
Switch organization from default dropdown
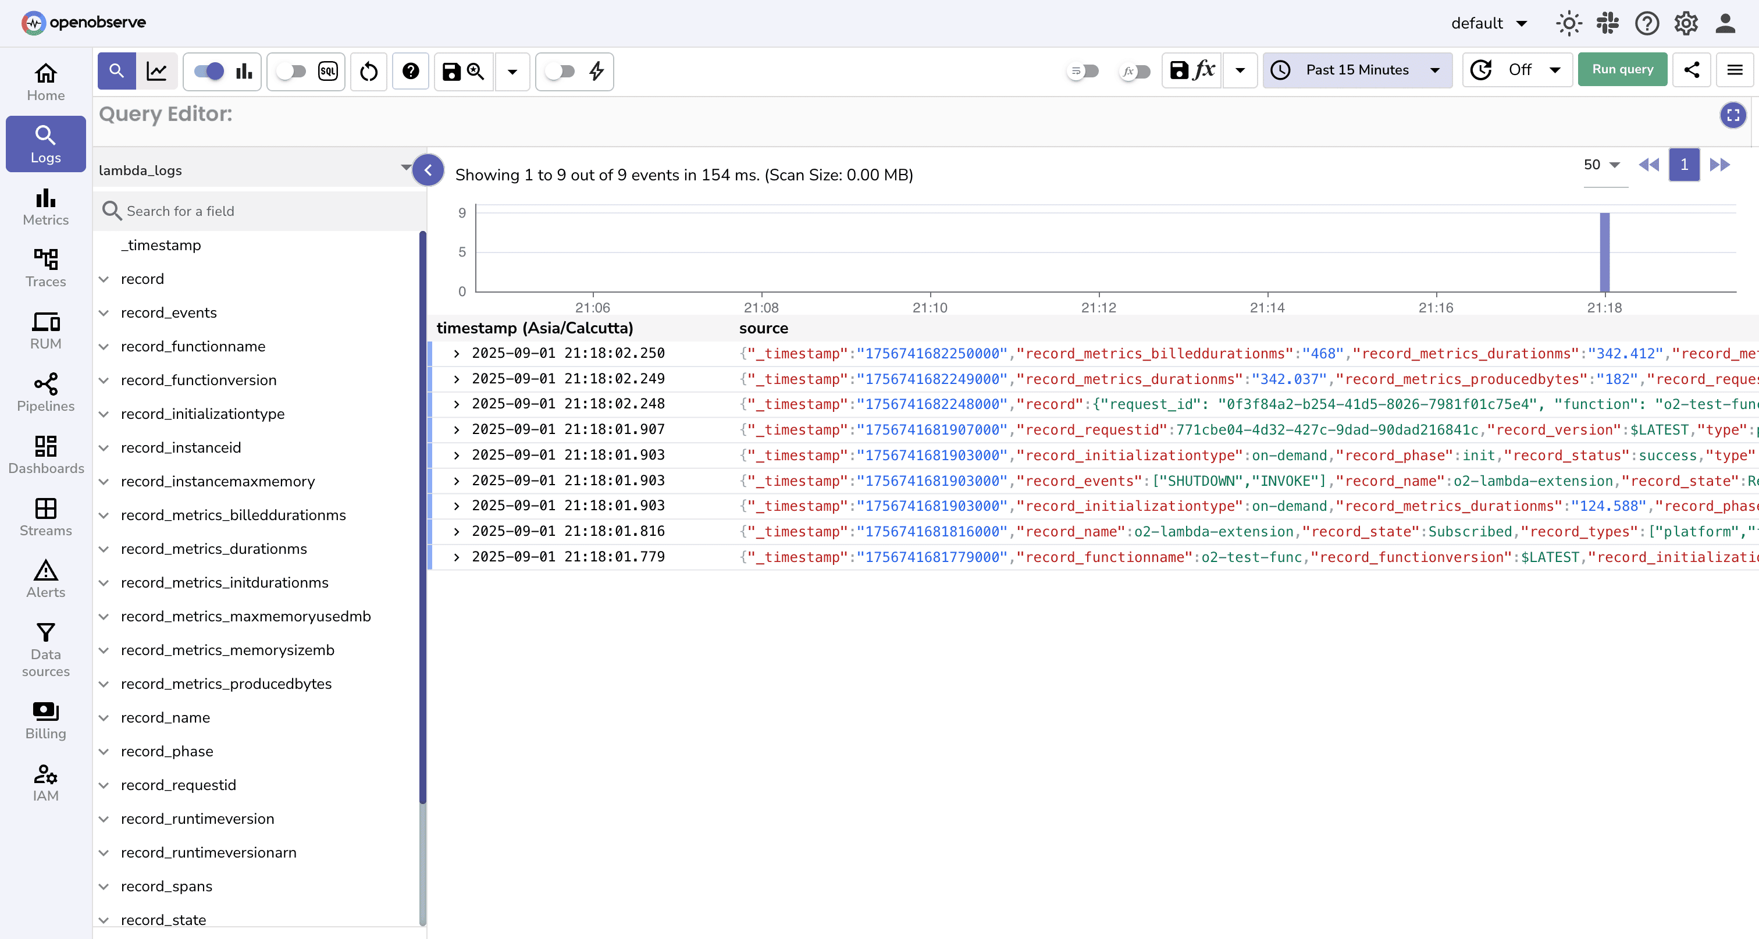tap(1489, 23)
